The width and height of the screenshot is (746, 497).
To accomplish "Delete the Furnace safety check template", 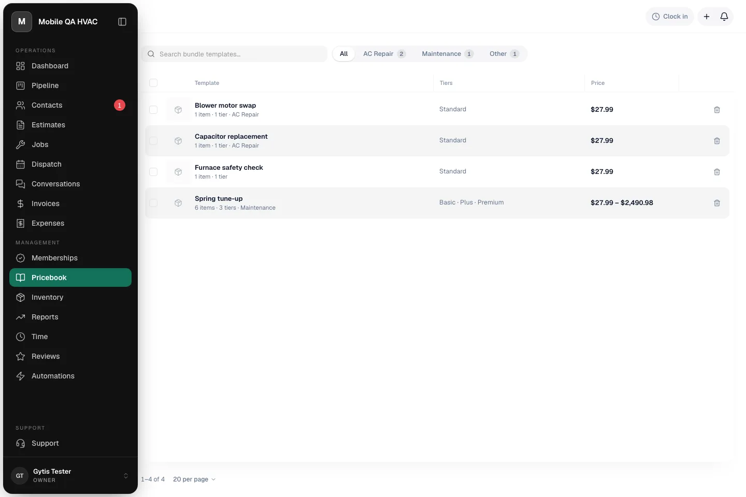I will [717, 172].
